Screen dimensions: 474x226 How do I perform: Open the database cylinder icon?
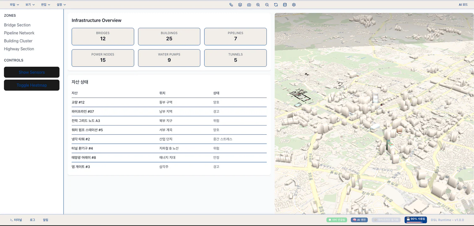[285, 5]
